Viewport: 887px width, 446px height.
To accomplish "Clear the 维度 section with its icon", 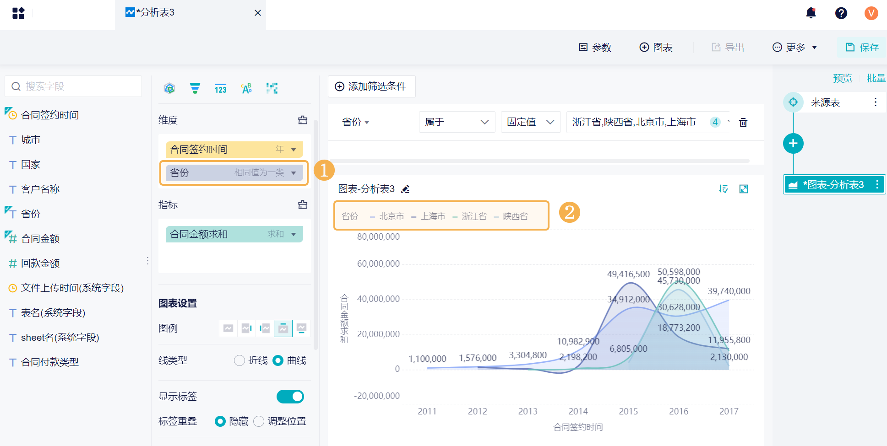I will coord(303,120).
